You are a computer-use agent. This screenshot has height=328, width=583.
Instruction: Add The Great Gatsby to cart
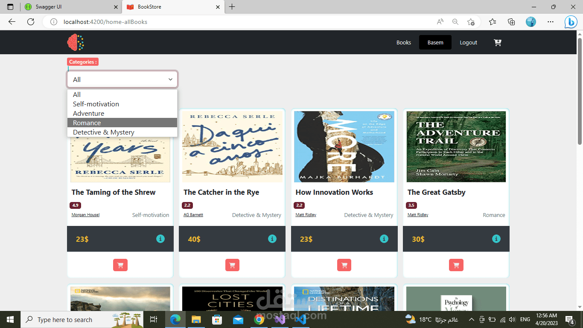pos(456,265)
